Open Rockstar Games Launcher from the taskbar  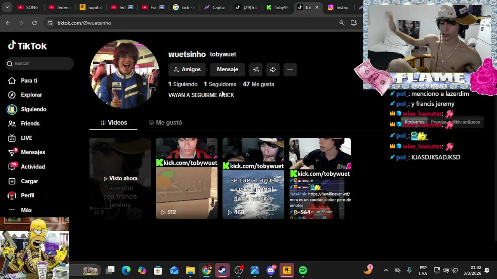[x=287, y=270]
